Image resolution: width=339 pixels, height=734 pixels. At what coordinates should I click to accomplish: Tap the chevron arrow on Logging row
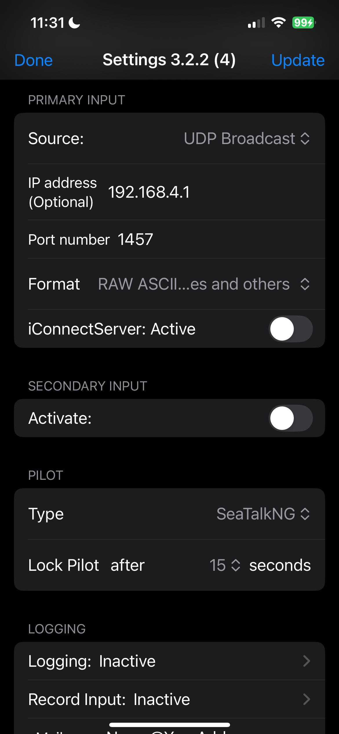coord(307,661)
